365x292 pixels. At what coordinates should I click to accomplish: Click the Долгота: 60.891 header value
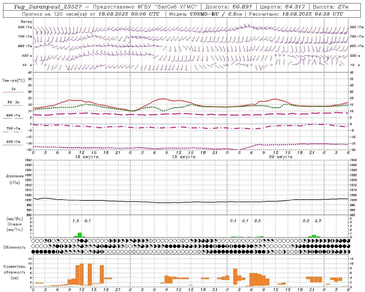click(229, 7)
